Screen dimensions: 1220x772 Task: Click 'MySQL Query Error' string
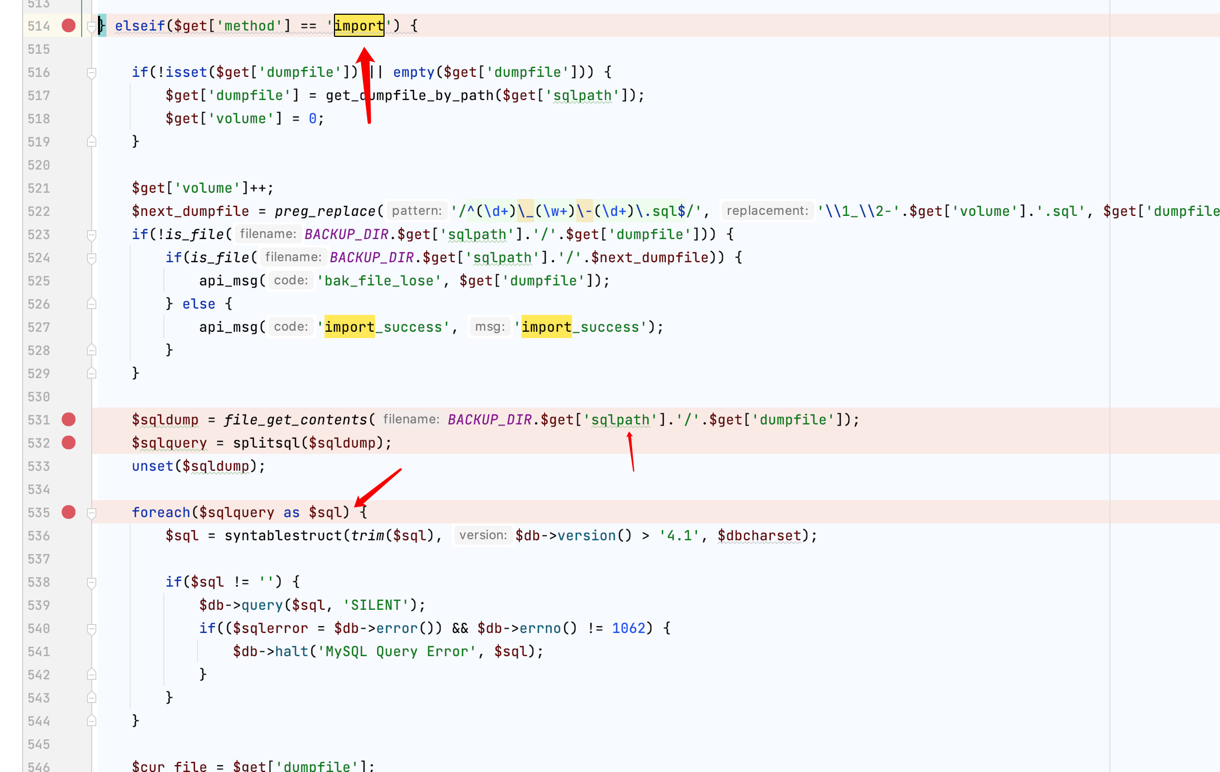pyautogui.click(x=397, y=651)
